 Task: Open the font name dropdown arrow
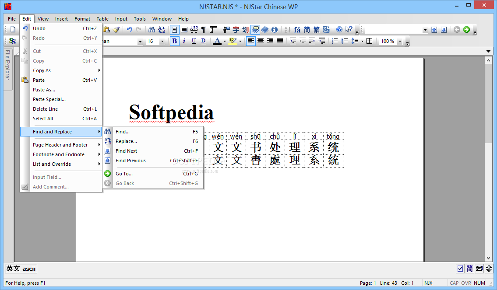140,42
